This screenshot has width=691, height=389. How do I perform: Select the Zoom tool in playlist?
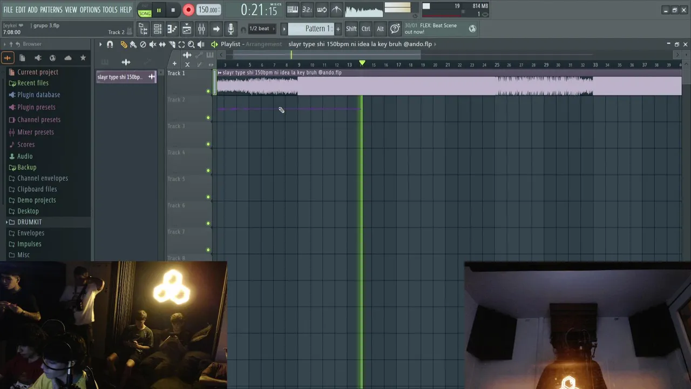pyautogui.click(x=191, y=44)
